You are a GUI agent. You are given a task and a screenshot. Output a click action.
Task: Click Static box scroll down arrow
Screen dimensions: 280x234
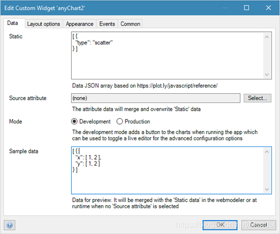[x=267, y=74]
